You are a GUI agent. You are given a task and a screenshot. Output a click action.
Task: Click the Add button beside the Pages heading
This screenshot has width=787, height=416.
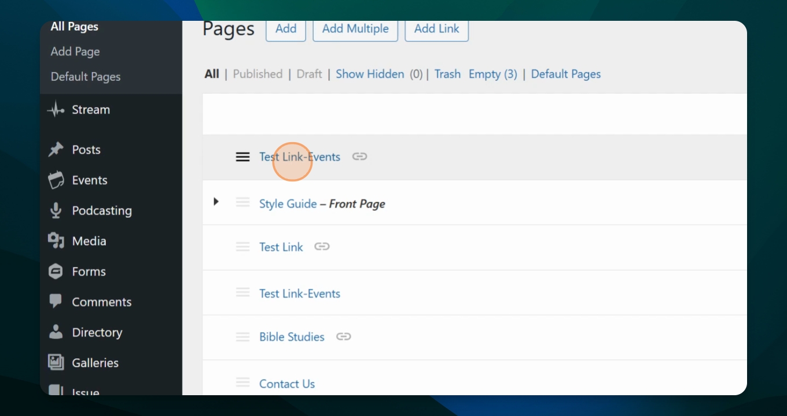(x=286, y=30)
